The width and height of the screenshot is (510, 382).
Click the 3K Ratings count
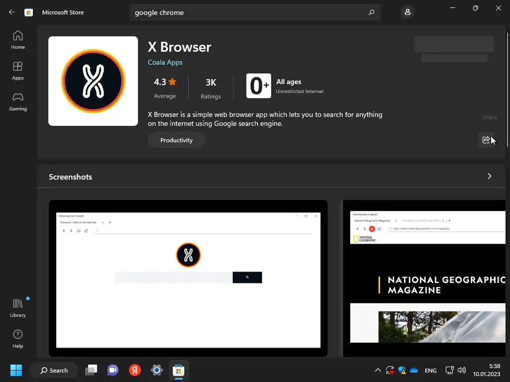pos(211,88)
